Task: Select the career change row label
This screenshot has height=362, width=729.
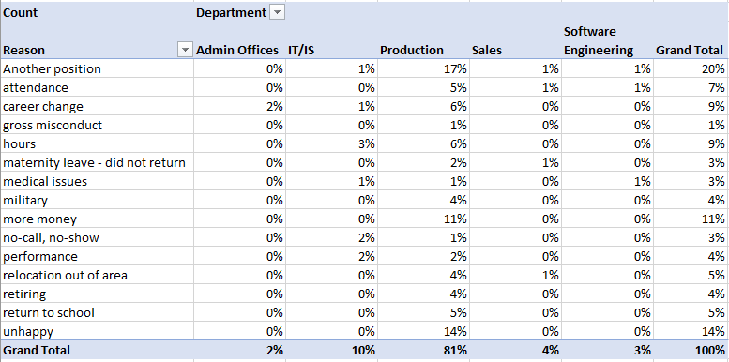Action: click(x=98, y=106)
